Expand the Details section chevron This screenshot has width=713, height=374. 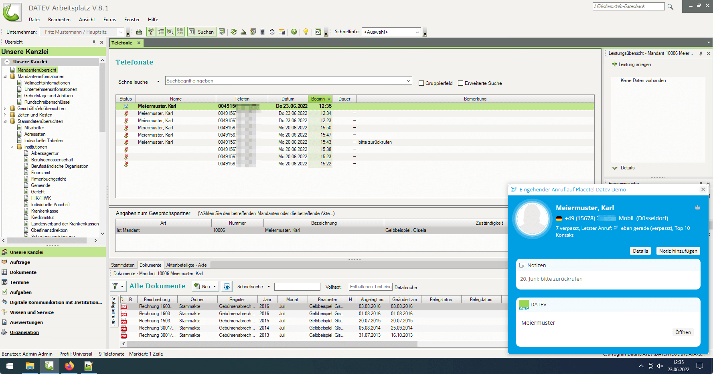614,168
